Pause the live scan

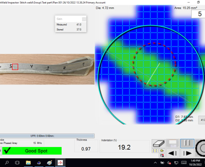[x=187, y=144]
